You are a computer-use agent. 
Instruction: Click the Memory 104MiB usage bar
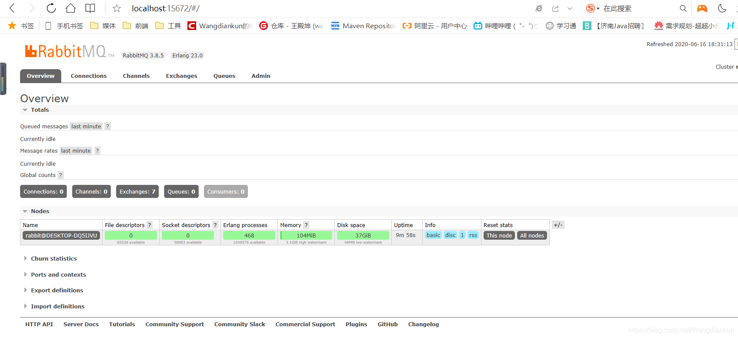(x=306, y=235)
